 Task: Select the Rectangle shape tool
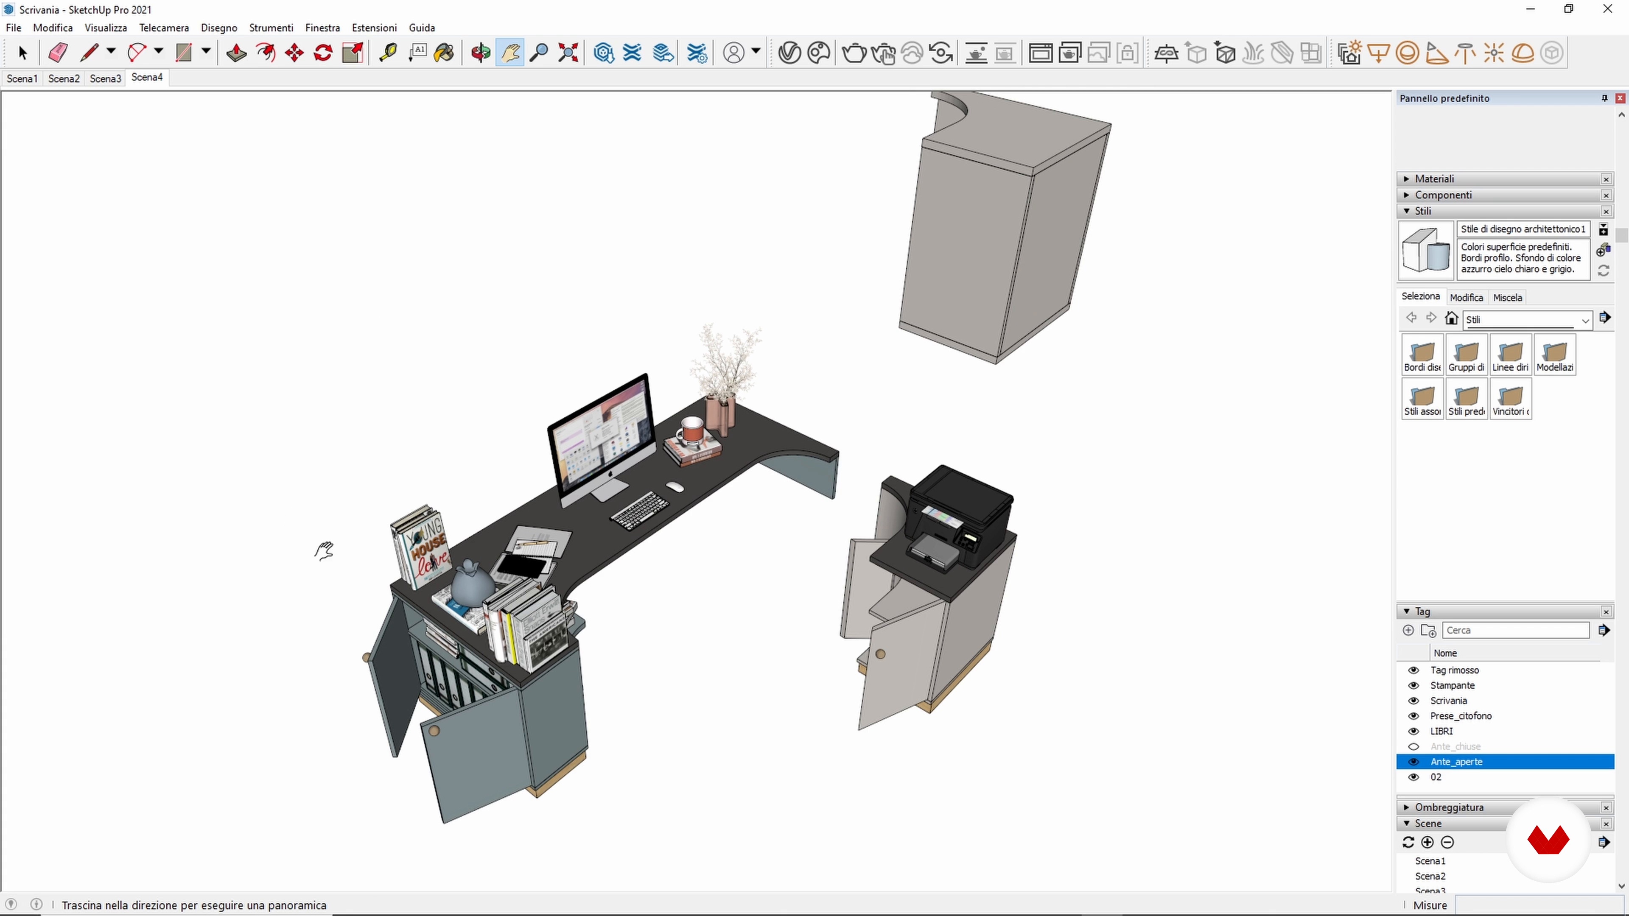tap(183, 53)
